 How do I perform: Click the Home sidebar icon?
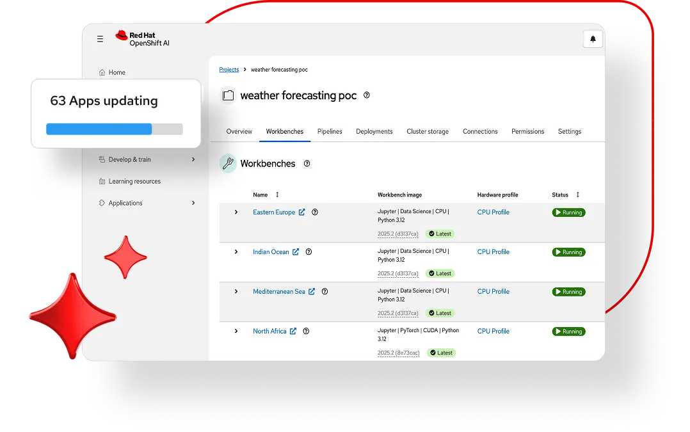pyautogui.click(x=102, y=72)
